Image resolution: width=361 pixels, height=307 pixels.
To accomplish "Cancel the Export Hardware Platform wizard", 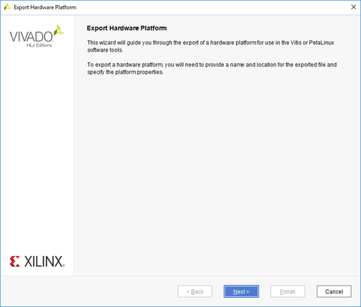I will [334, 291].
